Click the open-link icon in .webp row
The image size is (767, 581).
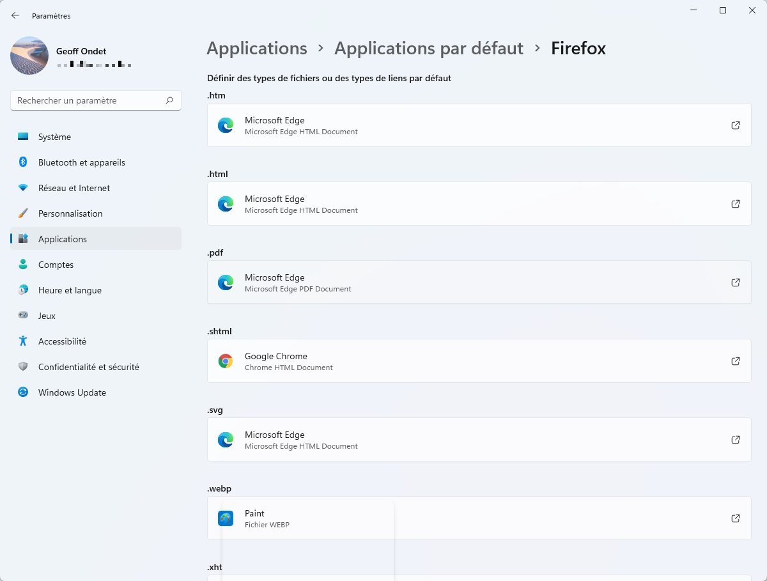[736, 518]
